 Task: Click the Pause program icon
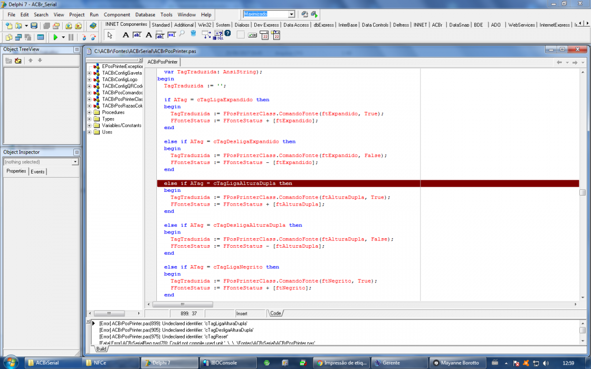71,37
